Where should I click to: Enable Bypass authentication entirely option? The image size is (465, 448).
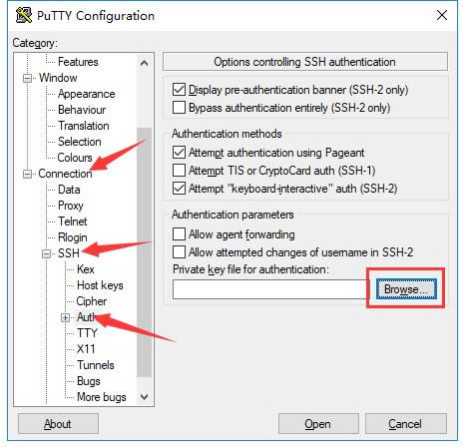179,108
